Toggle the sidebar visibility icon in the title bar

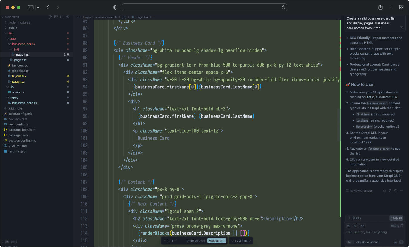point(31,7)
